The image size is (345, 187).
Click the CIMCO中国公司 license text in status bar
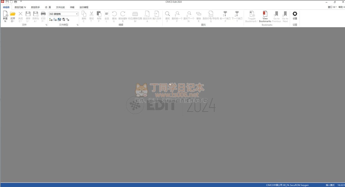[287, 185]
